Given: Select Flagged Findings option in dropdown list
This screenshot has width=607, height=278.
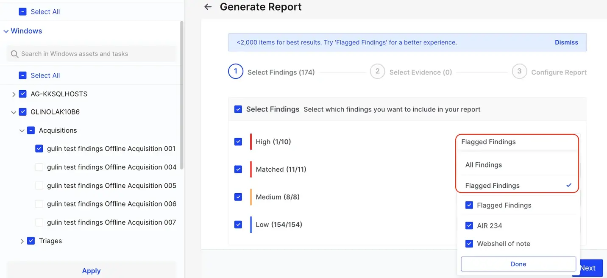Looking at the screenshot, I should 492,186.
